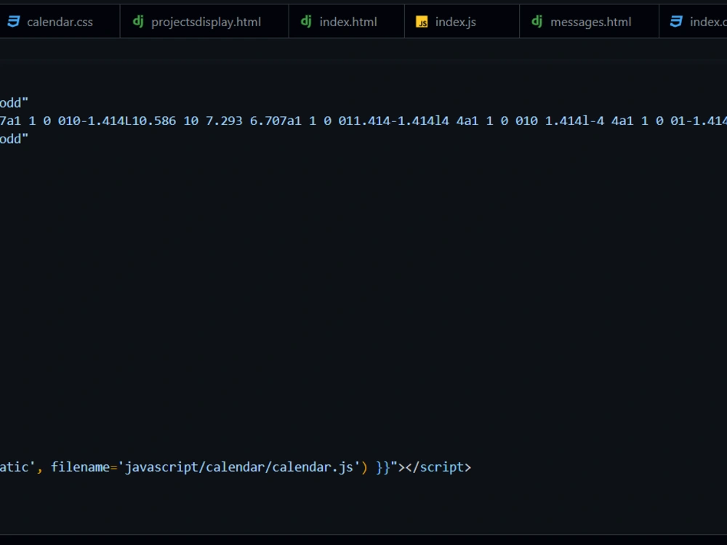Switch to the calendar.css tab
The width and height of the screenshot is (727, 545).
coord(60,22)
